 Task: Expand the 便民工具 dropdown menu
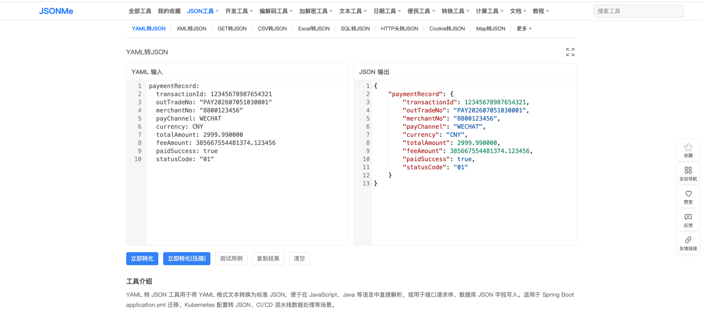point(421,11)
